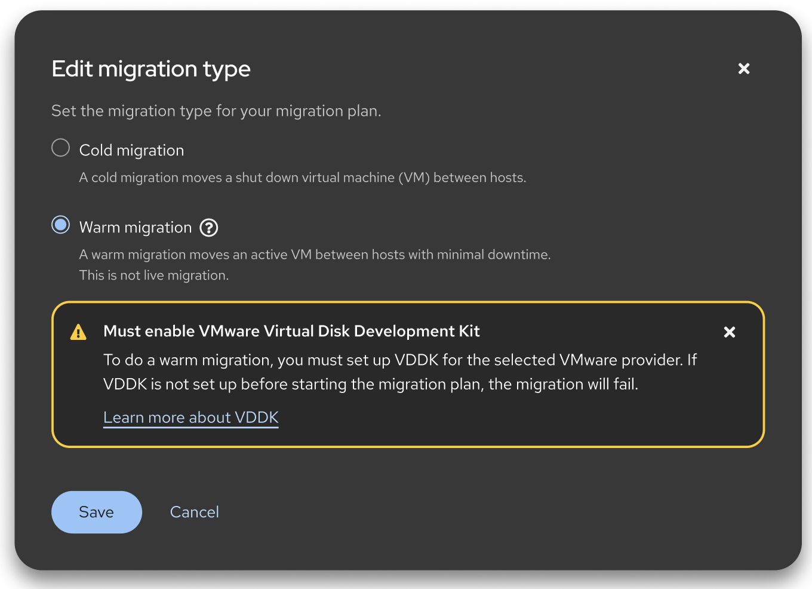This screenshot has width=812, height=589.
Task: Click the warm migration minimal downtime description
Action: pyautogui.click(x=315, y=254)
